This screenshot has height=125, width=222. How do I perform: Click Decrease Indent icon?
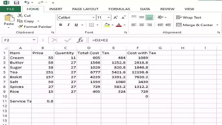click(160, 25)
